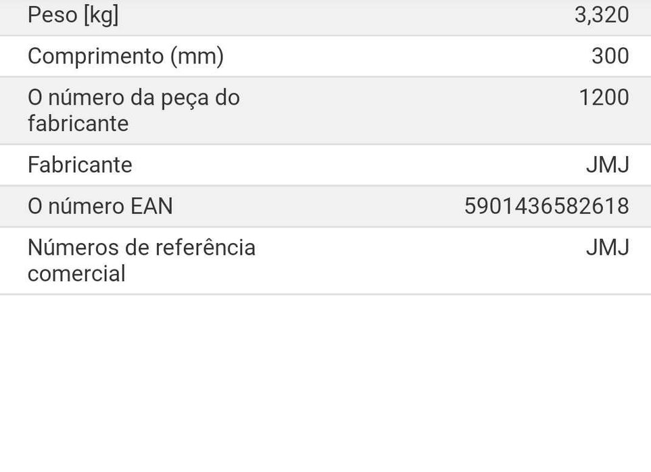
Task: Select the manufacturer part number 1200
Action: [604, 97]
